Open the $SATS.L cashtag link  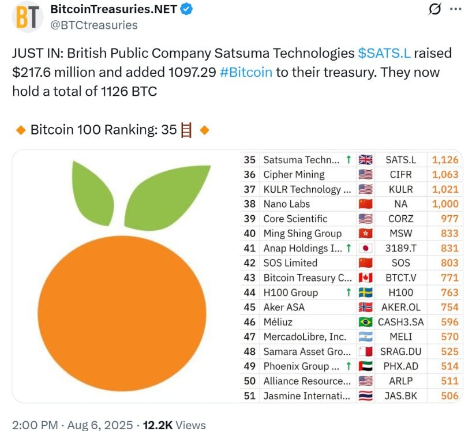pyautogui.click(x=384, y=53)
